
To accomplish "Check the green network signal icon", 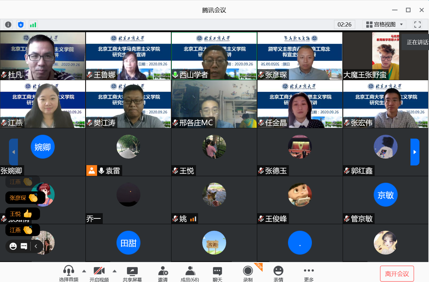I will pyautogui.click(x=33, y=24).
